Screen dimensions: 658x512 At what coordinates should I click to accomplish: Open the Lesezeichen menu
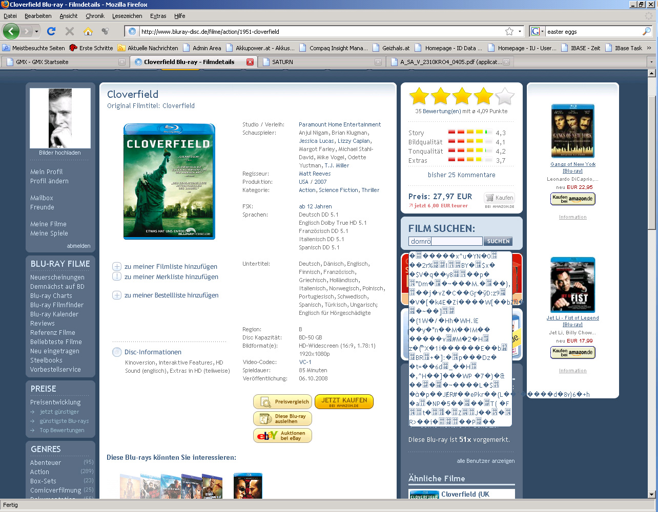click(x=127, y=16)
